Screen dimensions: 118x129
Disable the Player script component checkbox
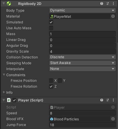click(14, 100)
